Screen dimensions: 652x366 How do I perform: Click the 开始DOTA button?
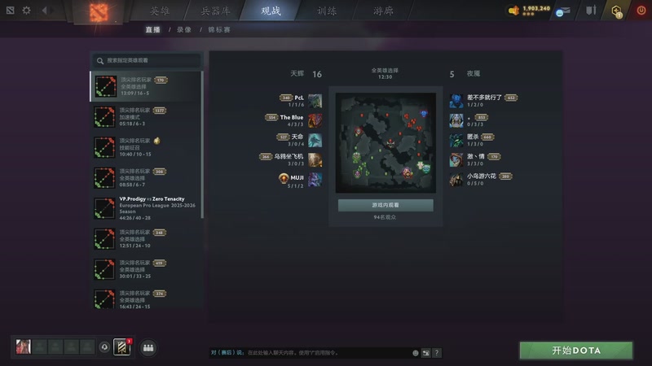coord(576,351)
